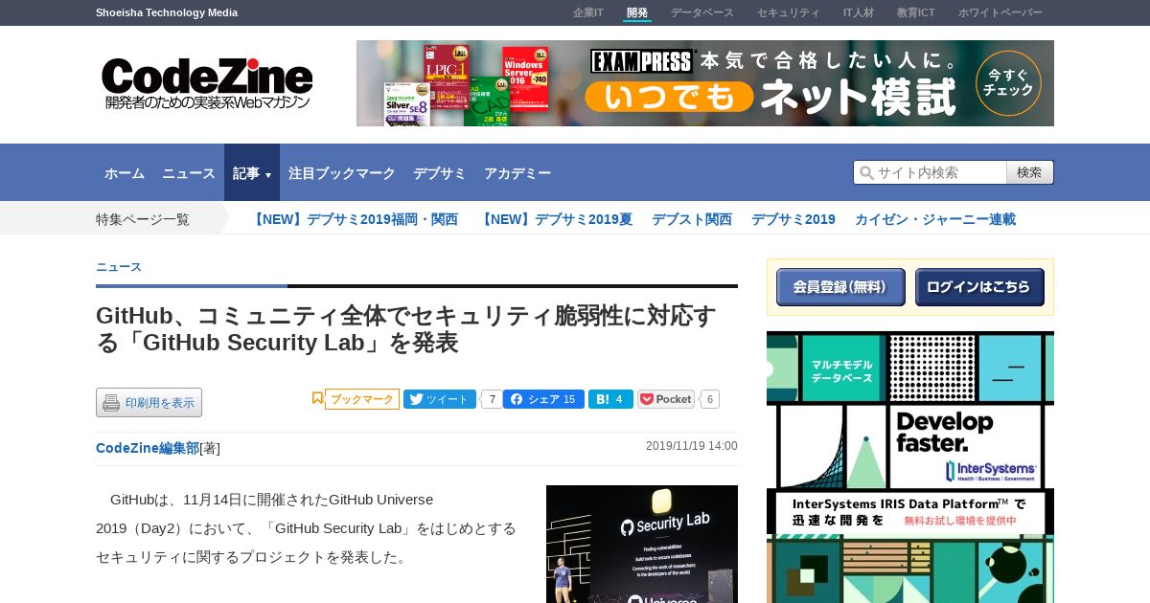
Task: Expand the 記事 dropdown menu
Action: tap(252, 173)
